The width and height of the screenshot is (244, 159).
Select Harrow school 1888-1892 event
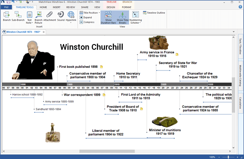[27, 95]
